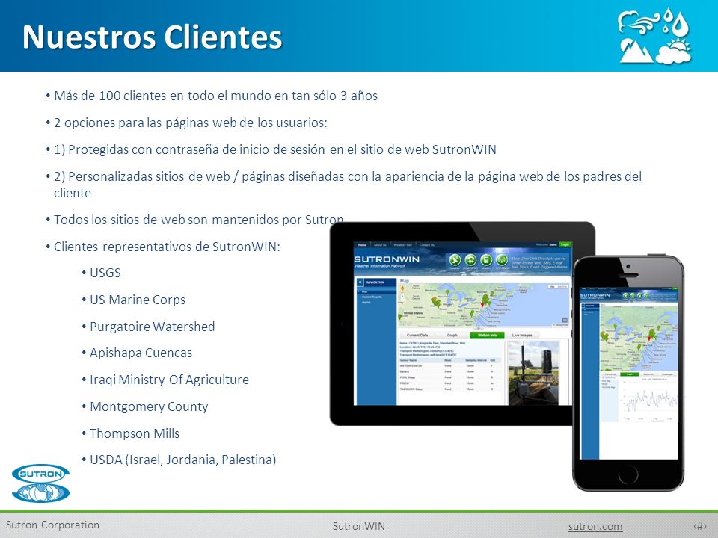This screenshot has height=538, width=718.
Task: Click Sutron Corporation footer text
Action: tap(52, 525)
